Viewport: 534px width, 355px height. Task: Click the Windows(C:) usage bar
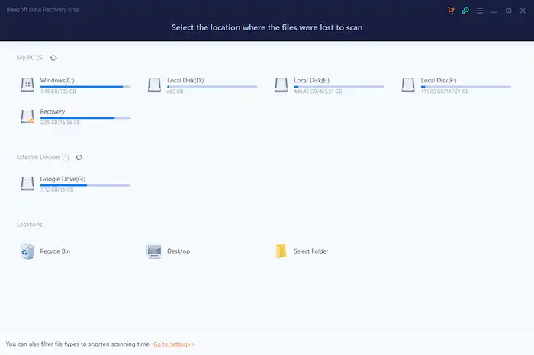tap(85, 87)
